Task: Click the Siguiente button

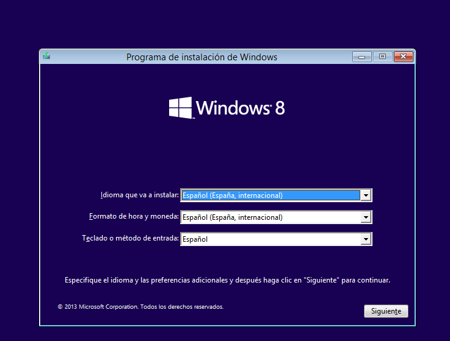Action: tap(386, 311)
